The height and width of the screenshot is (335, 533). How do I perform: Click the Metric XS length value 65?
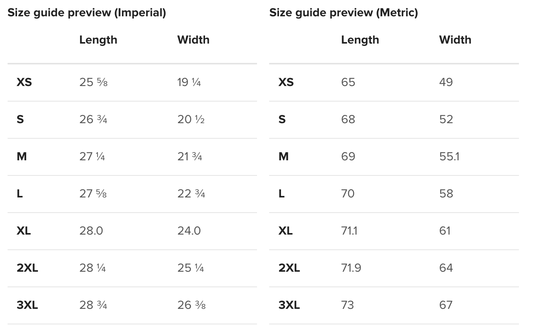point(348,82)
